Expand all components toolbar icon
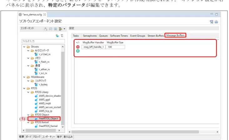 coord(55,29)
